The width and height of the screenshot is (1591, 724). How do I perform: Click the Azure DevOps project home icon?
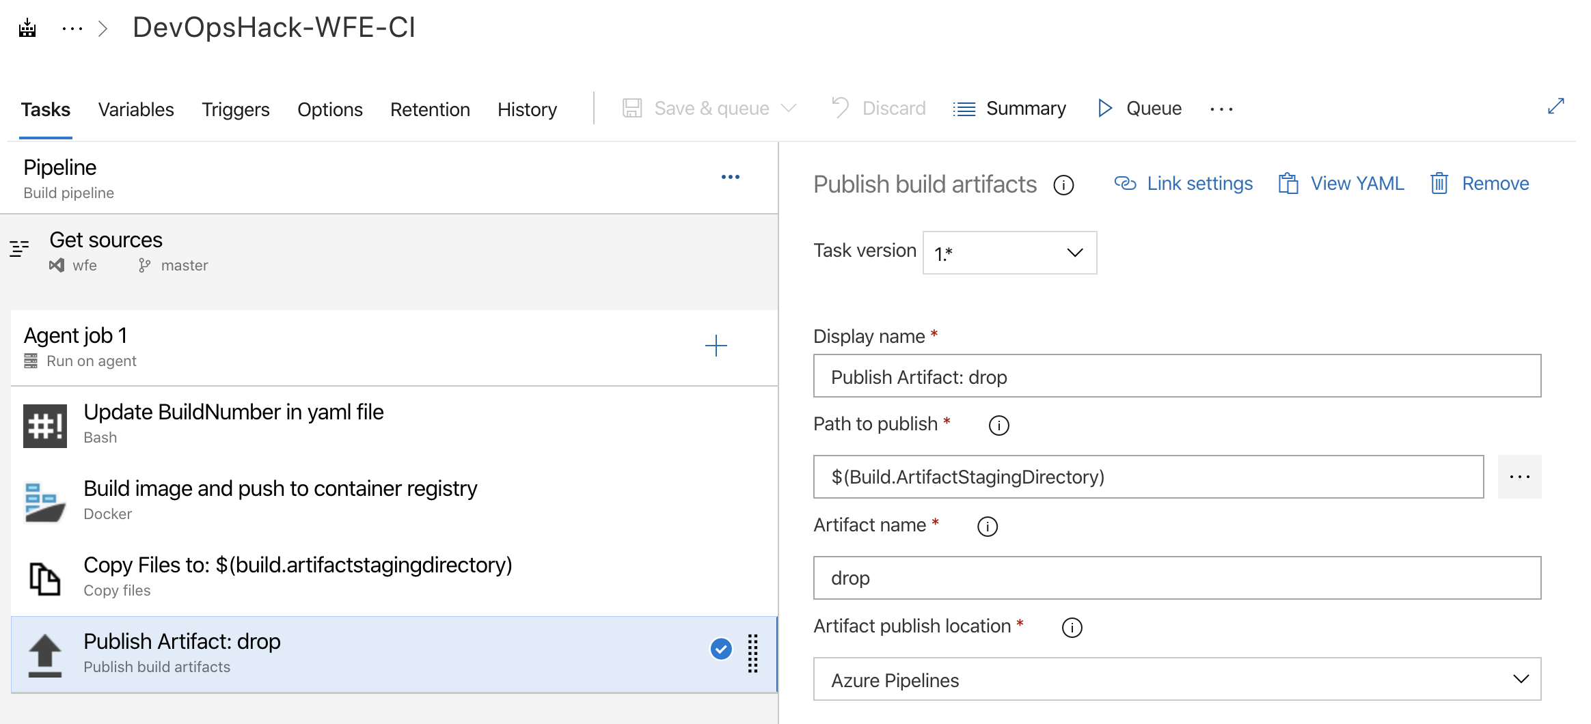pos(27,29)
